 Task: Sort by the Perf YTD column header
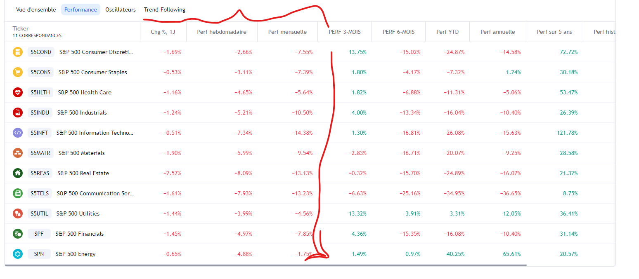447,32
